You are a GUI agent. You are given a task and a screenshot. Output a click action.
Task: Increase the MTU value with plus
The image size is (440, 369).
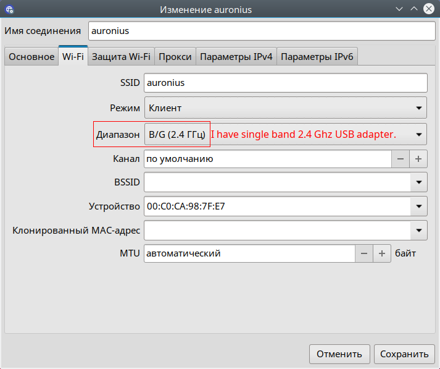tap(382, 253)
